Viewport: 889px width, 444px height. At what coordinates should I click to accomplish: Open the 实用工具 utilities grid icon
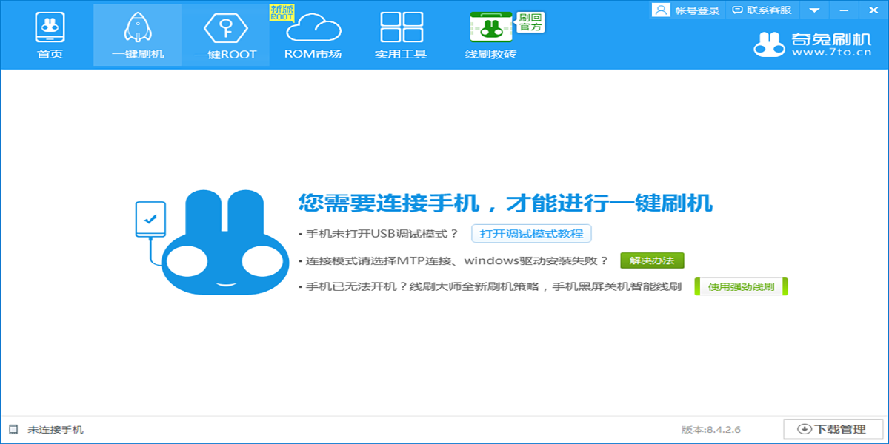click(400, 28)
